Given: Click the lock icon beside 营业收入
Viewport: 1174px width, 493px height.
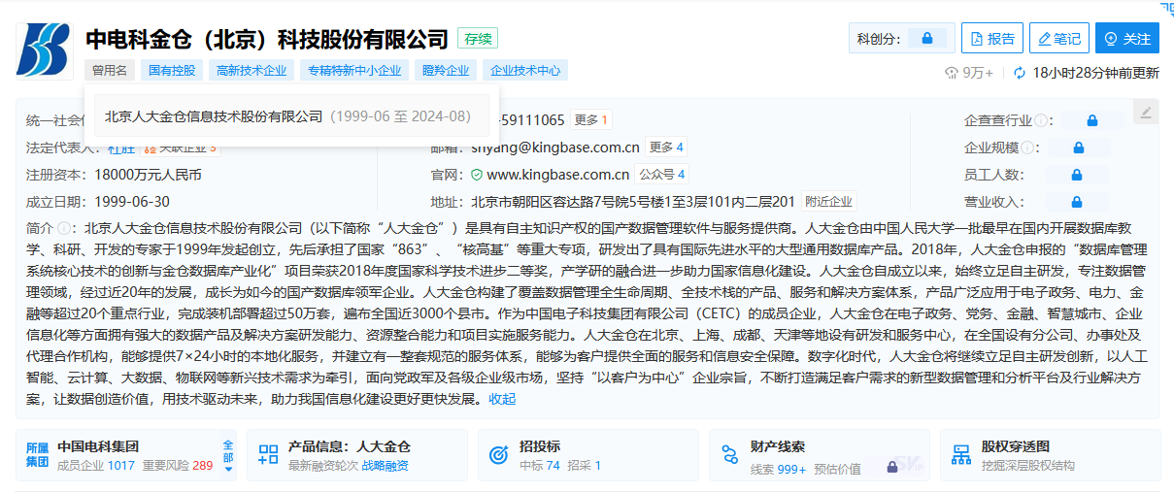Looking at the screenshot, I should [1075, 202].
